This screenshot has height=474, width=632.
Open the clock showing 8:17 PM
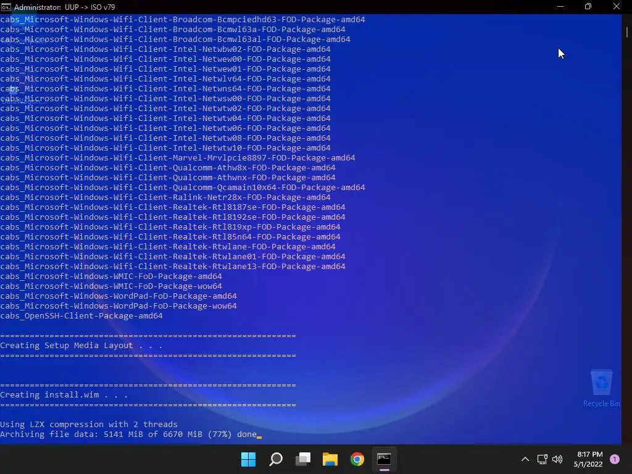tap(589, 454)
